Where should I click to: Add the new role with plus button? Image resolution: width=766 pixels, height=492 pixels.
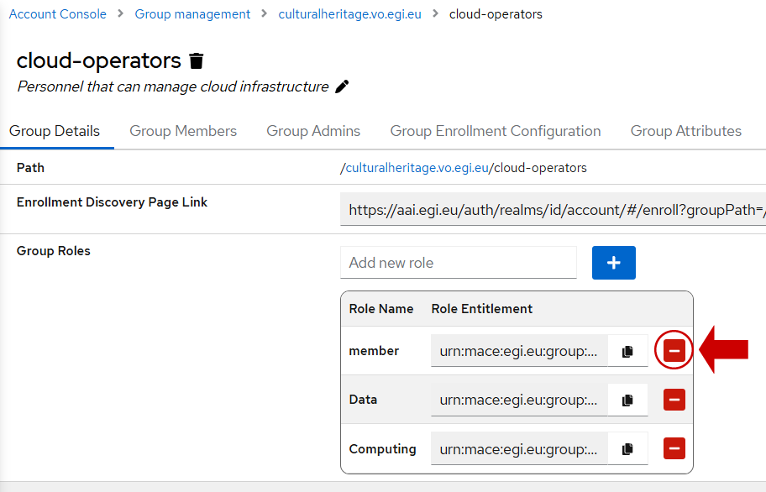tap(614, 263)
